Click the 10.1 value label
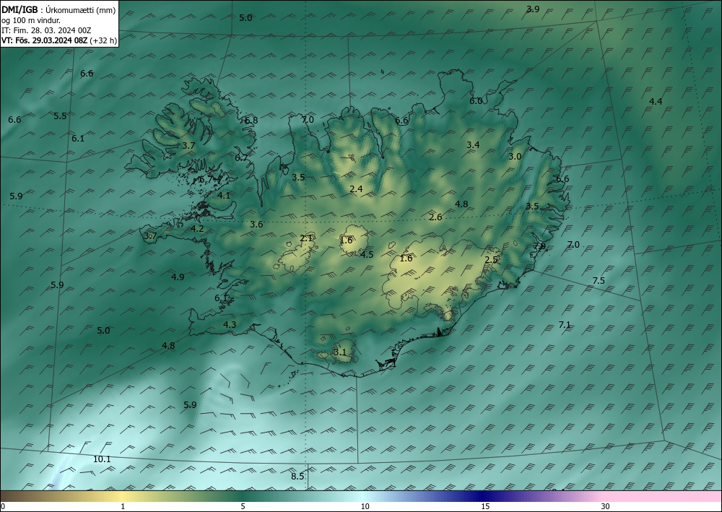 click(x=102, y=459)
